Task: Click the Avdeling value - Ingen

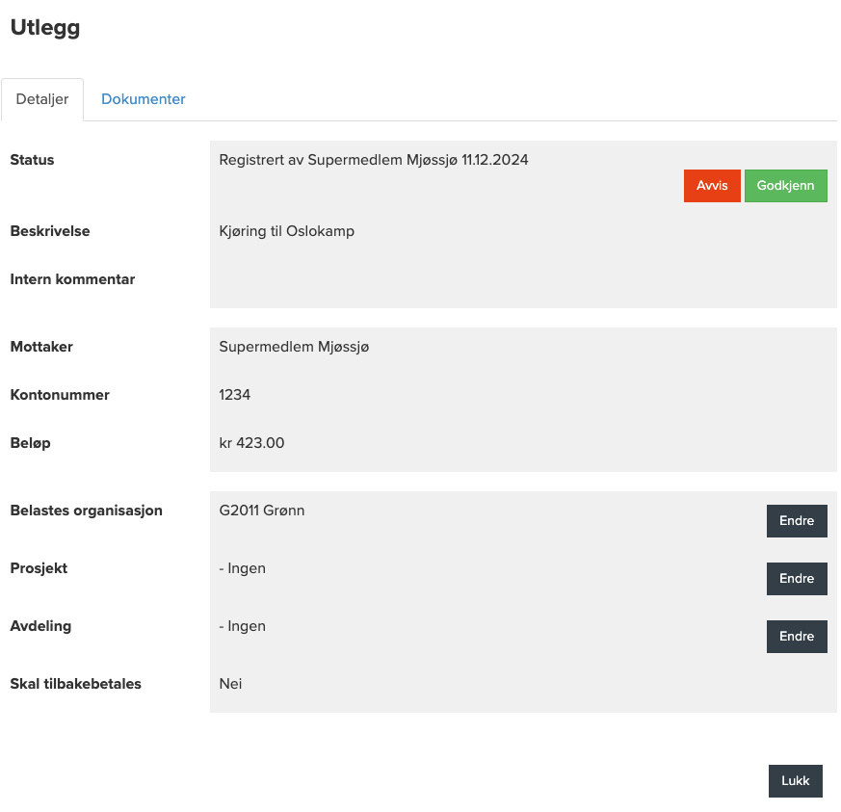Action: point(242,626)
